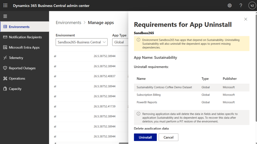This screenshot has height=144, width=257.
Task: Click the Capacity sidebar icon
Action: (5, 89)
